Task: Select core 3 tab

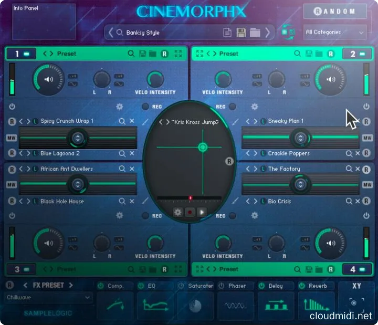Action: 21,269
